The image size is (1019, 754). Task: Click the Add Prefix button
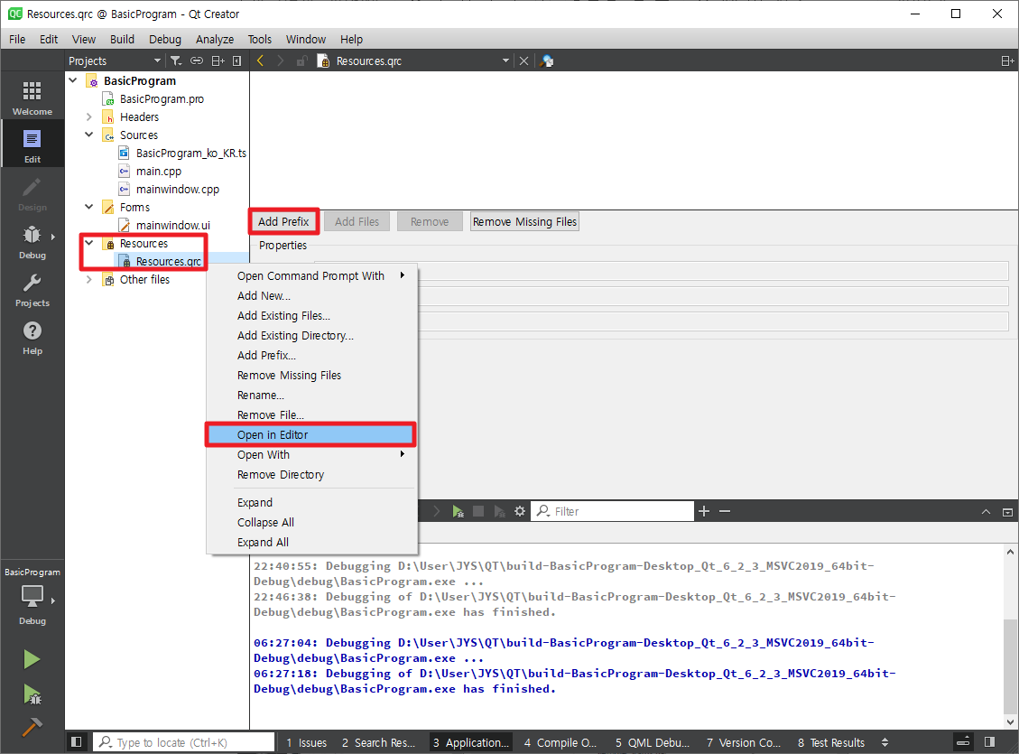click(283, 221)
